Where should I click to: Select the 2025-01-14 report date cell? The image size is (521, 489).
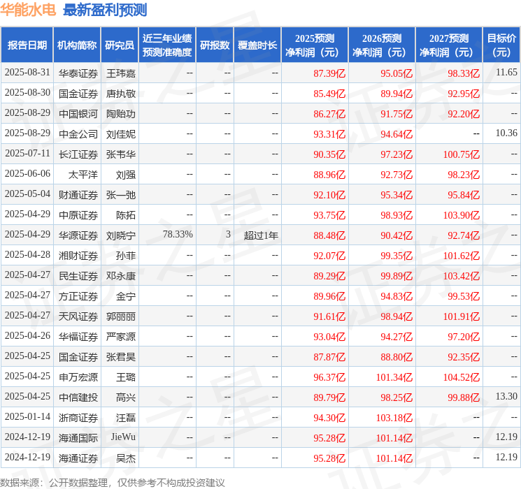(27, 417)
